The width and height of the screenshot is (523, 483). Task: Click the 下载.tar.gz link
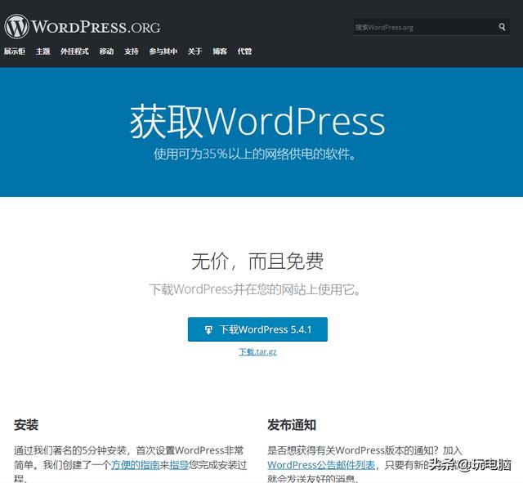point(257,351)
